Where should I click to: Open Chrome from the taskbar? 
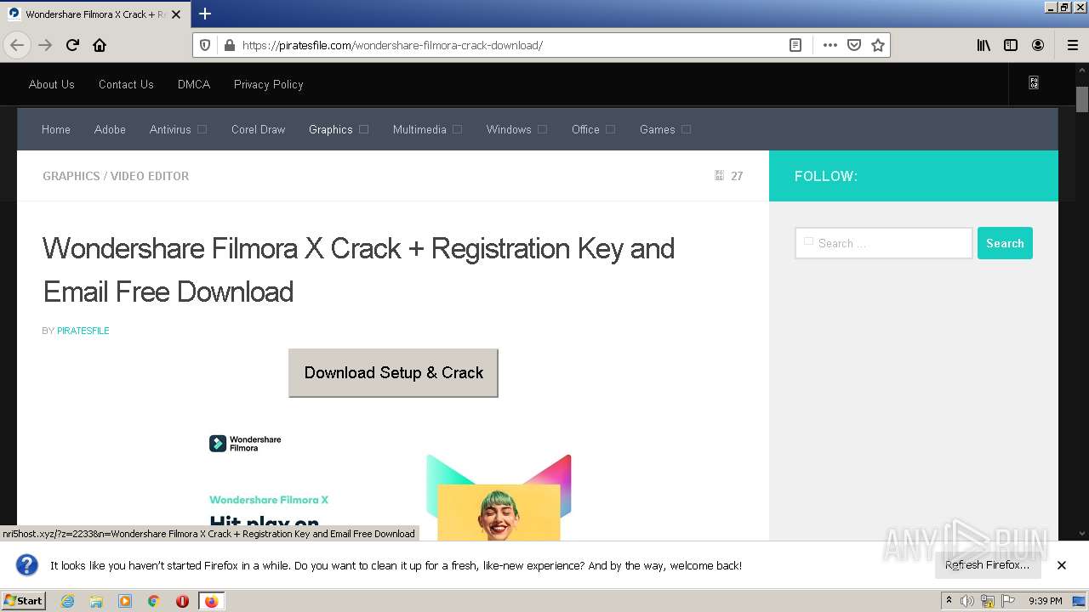point(154,601)
